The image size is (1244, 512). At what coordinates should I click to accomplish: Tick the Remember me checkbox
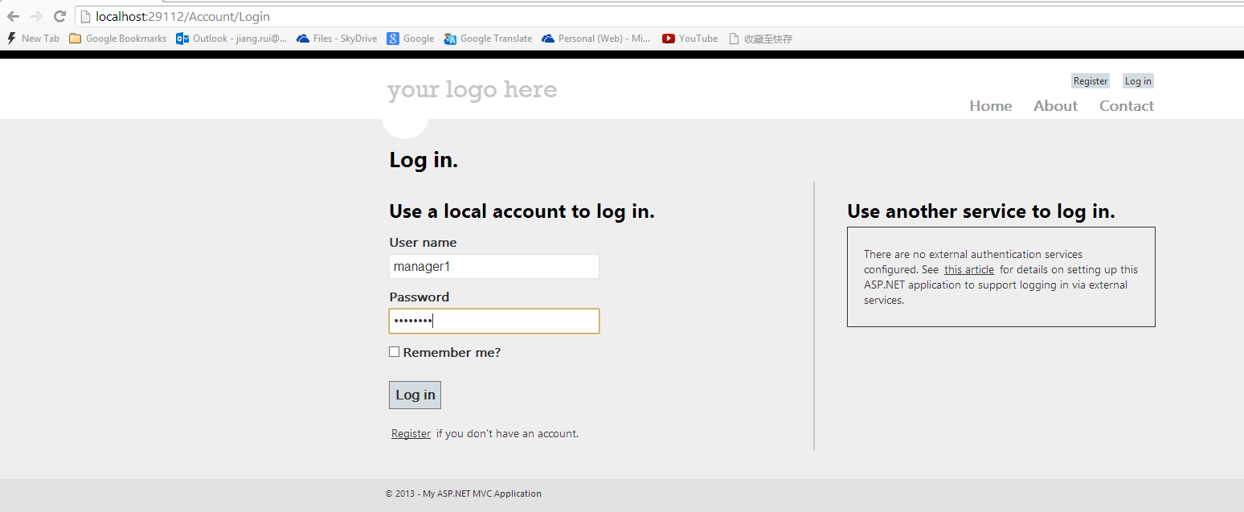point(395,352)
